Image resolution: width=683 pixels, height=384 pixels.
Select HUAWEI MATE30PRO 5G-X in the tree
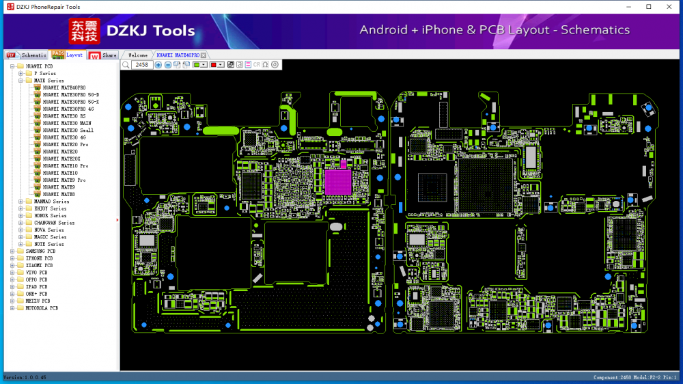[71, 102]
